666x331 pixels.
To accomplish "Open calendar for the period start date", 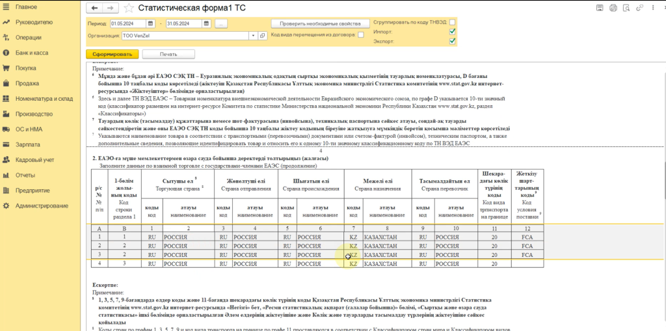I will coord(151,23).
